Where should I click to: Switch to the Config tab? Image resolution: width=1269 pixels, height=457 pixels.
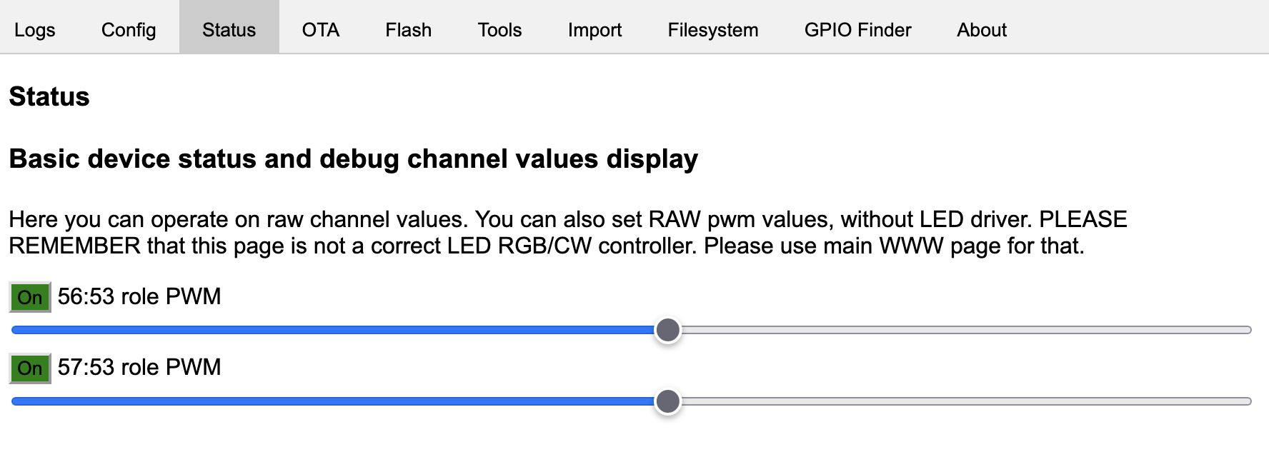pos(129,29)
